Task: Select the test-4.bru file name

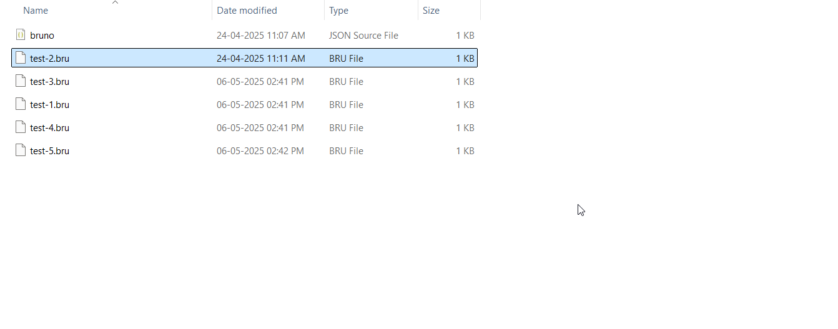Action: [x=49, y=128]
